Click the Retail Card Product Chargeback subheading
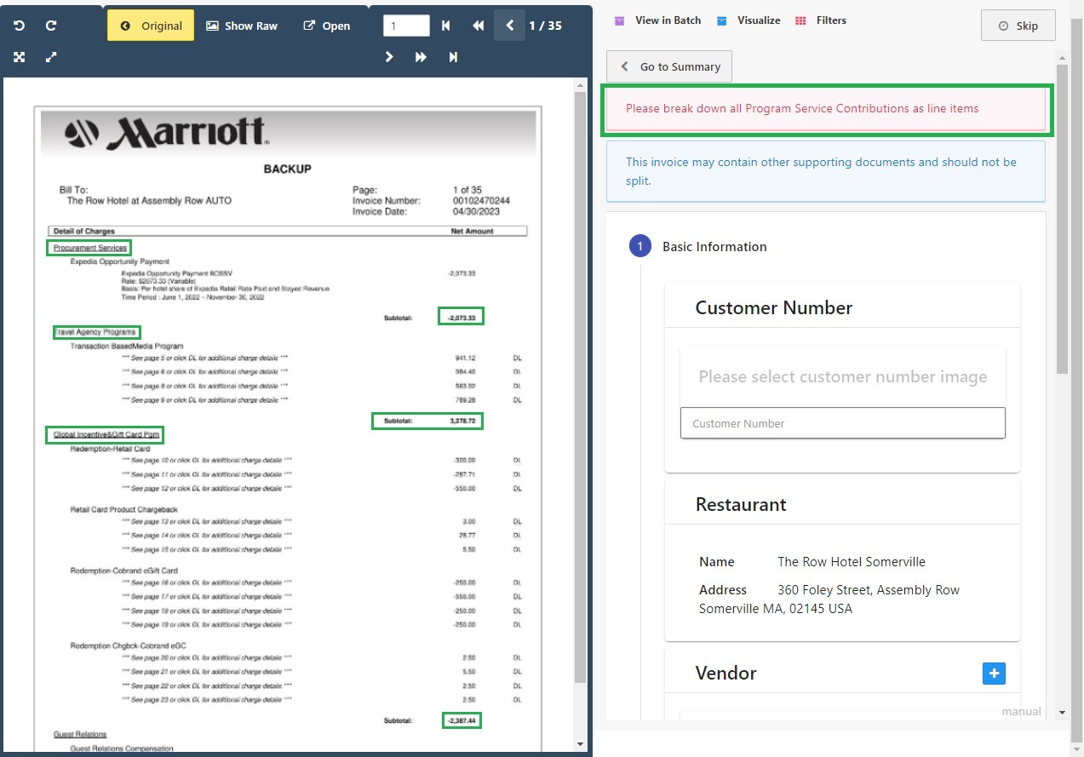This screenshot has height=757, width=1084. click(123, 509)
